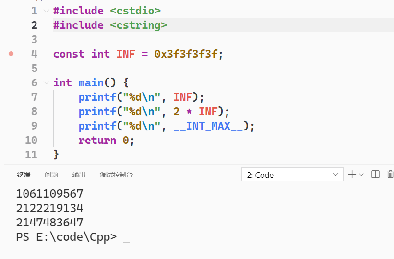Split the terminal panel

[x=375, y=174]
